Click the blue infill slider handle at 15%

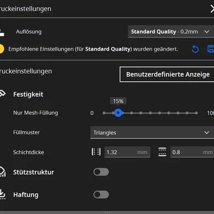118,113
